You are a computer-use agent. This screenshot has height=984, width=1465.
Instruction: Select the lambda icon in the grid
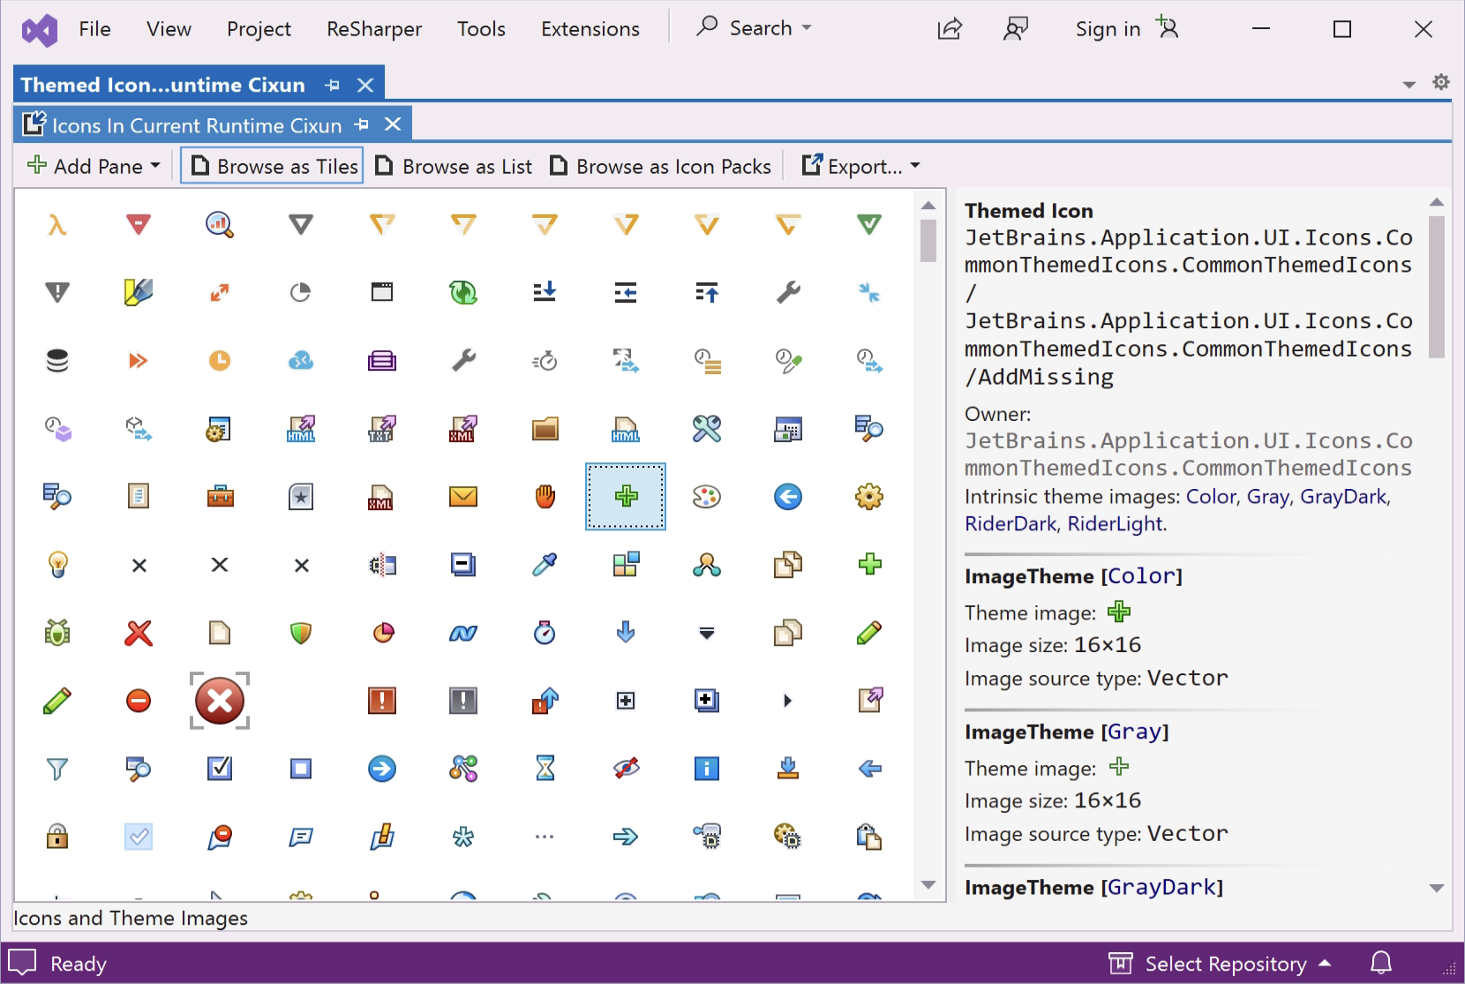click(x=56, y=225)
